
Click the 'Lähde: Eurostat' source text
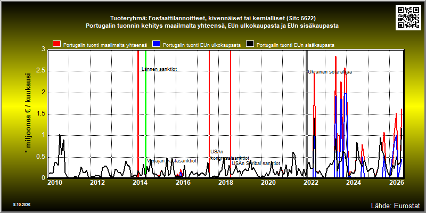pyautogui.click(x=395, y=206)
